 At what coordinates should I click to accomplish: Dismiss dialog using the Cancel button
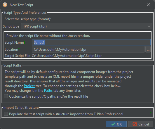click(x=141, y=124)
